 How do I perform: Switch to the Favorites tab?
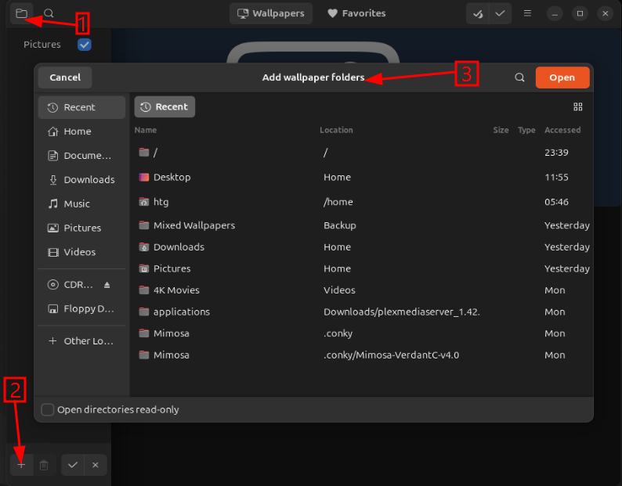pyautogui.click(x=356, y=13)
